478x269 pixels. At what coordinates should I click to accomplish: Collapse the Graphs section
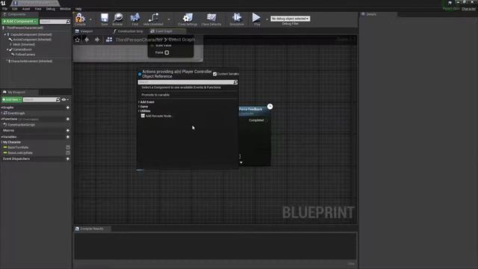click(x=1, y=108)
